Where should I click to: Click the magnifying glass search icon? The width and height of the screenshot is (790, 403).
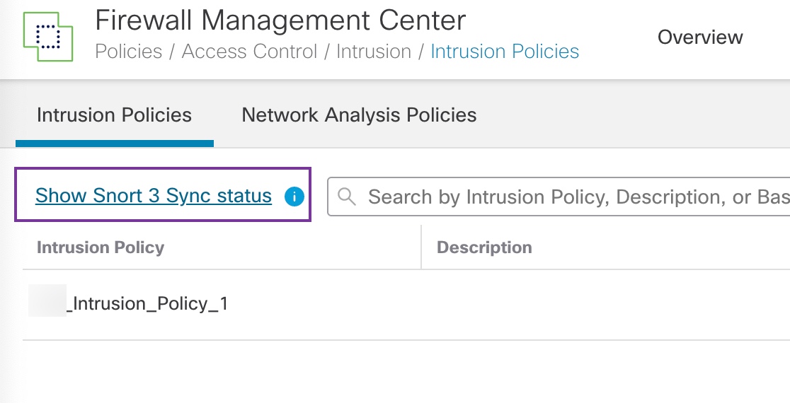pyautogui.click(x=347, y=197)
